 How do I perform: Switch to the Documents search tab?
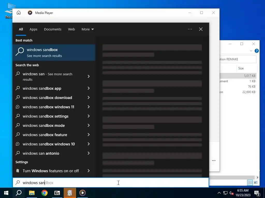pos(53,29)
